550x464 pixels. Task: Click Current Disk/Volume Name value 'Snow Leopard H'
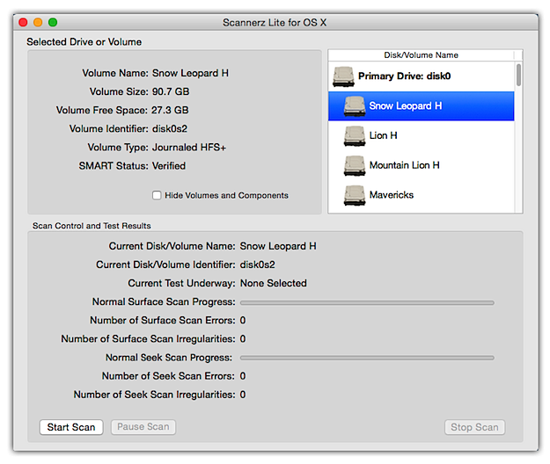(278, 246)
